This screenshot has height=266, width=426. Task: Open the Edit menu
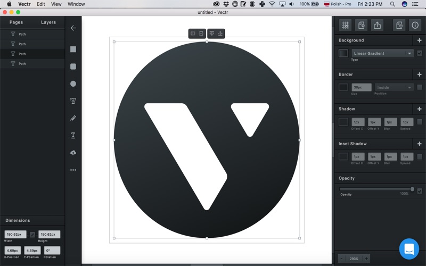coord(41,4)
